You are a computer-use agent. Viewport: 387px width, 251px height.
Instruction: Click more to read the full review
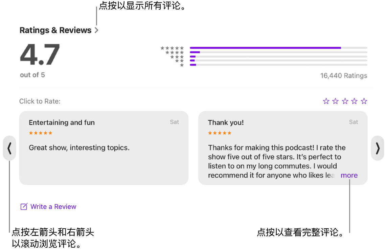click(x=349, y=175)
